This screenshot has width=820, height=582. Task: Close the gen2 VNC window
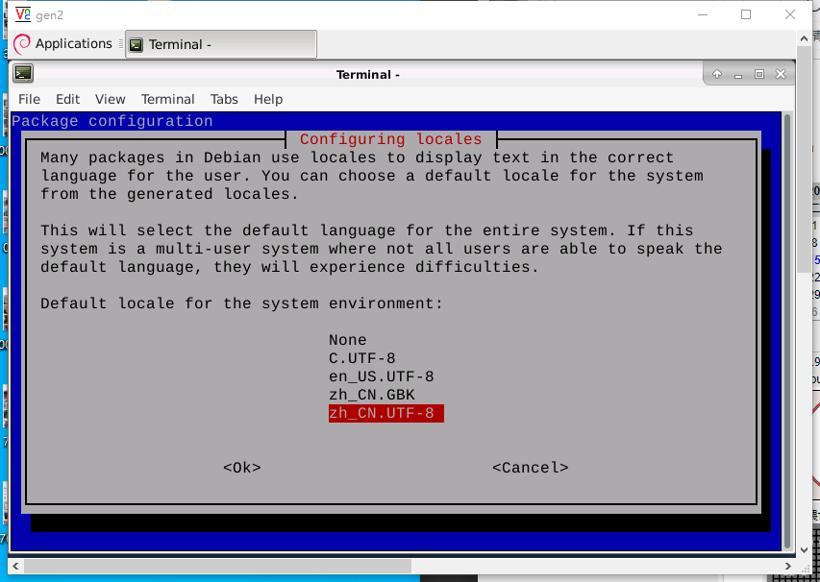[x=790, y=14]
